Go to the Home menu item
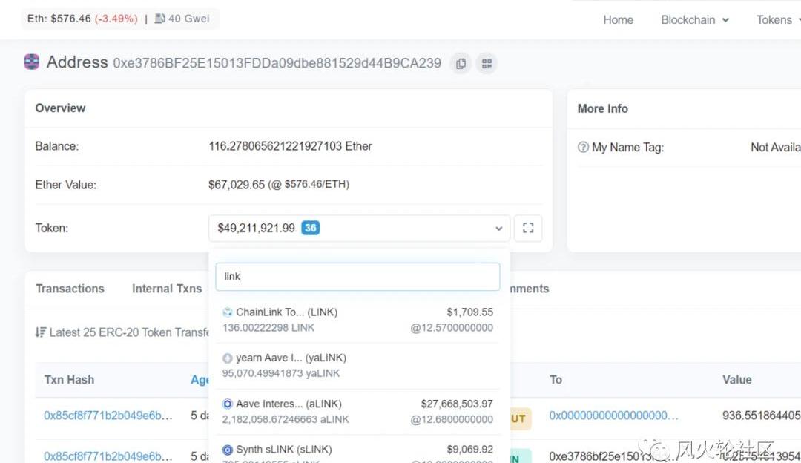This screenshot has height=463, width=801. [x=618, y=20]
